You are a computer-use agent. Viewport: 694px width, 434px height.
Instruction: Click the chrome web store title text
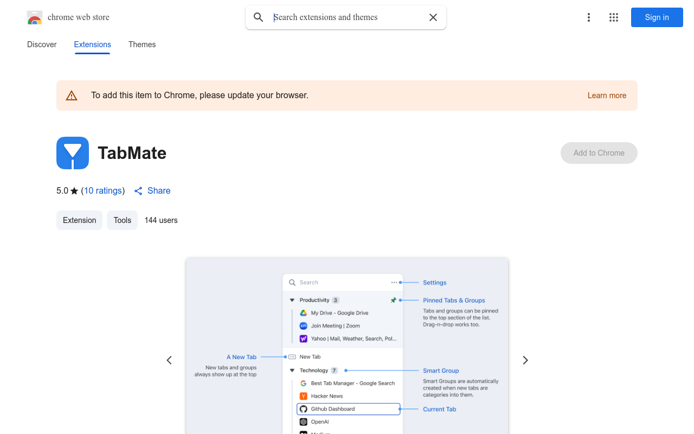pos(79,17)
